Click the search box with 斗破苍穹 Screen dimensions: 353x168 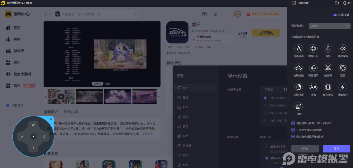tap(97, 14)
